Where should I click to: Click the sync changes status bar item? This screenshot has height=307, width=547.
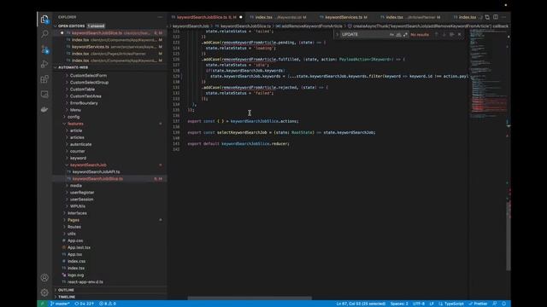pos(84,304)
